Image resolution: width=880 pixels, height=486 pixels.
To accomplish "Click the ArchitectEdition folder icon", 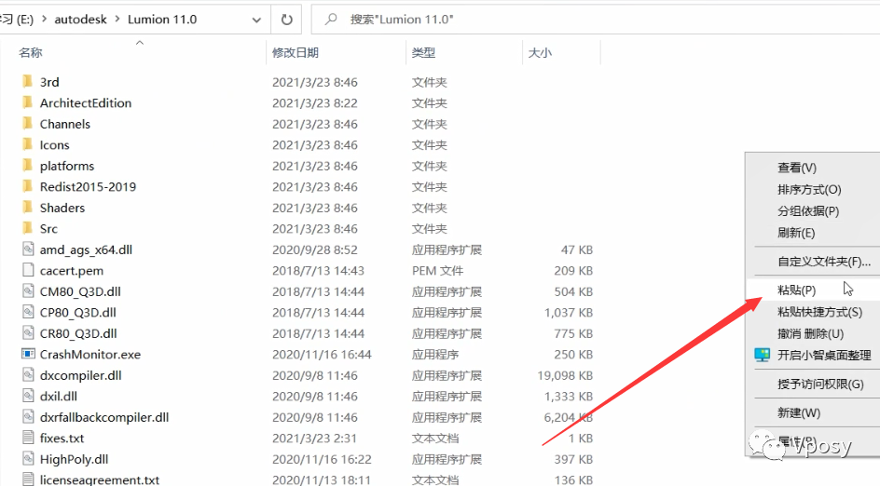I will pos(28,102).
